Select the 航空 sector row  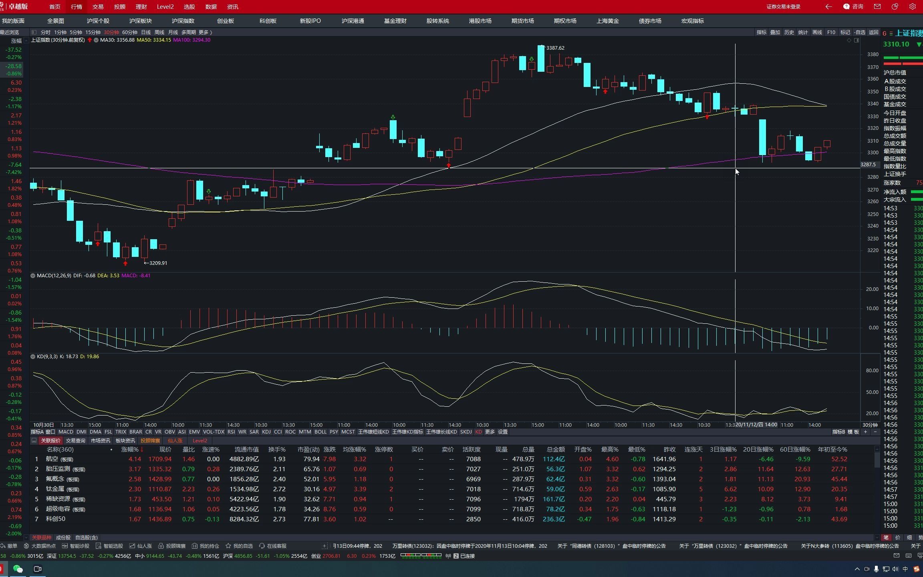pyautogui.click(x=452, y=459)
